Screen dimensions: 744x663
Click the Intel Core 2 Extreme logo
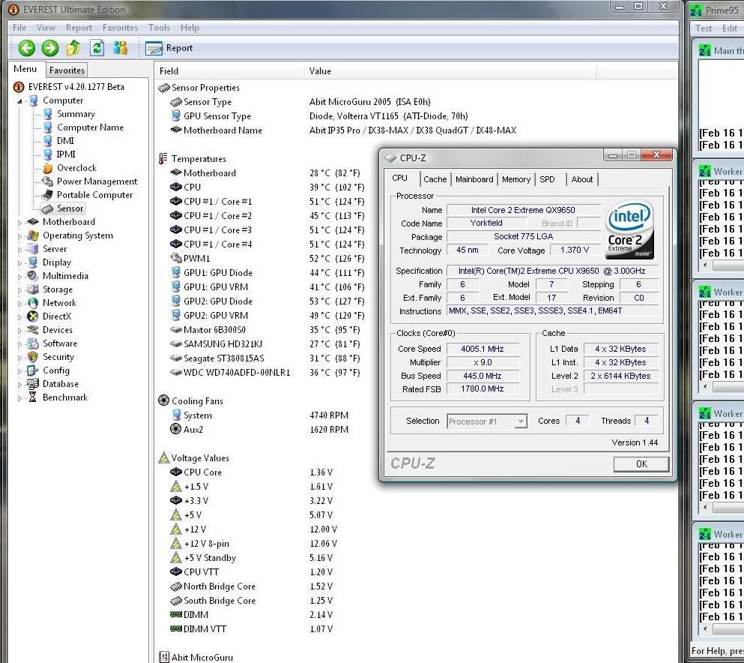tap(629, 229)
